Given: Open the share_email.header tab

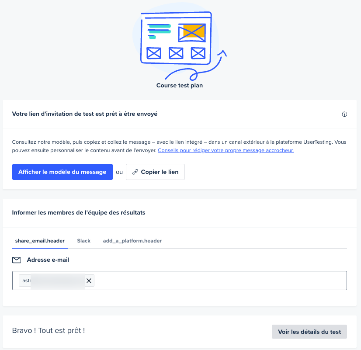Looking at the screenshot, I should 40,241.
